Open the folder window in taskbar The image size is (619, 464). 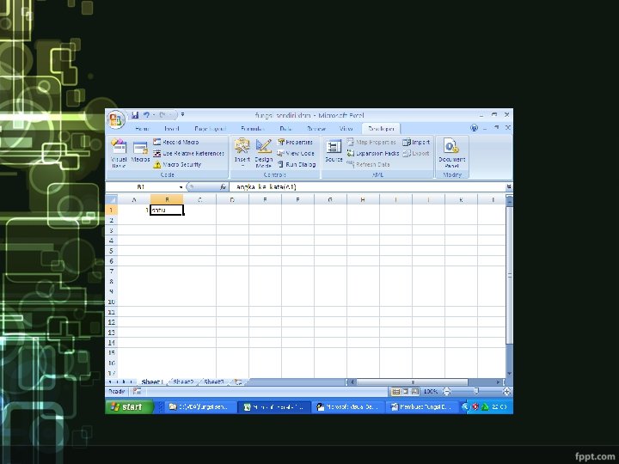tap(201, 406)
